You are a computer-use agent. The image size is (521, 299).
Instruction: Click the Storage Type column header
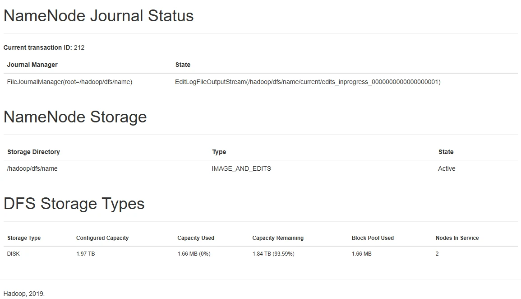click(x=24, y=238)
